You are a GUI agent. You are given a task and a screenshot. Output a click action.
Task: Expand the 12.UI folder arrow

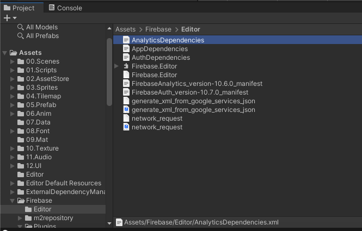pyautogui.click(x=13, y=166)
